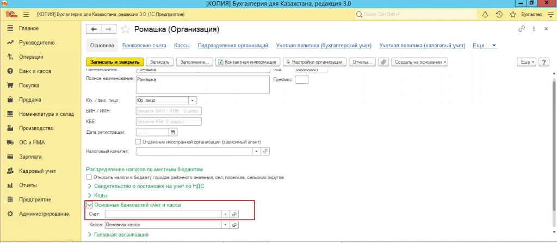This screenshot has width=557, height=243.
Task: Open Продажа section in sidebar
Action: [x=30, y=99]
